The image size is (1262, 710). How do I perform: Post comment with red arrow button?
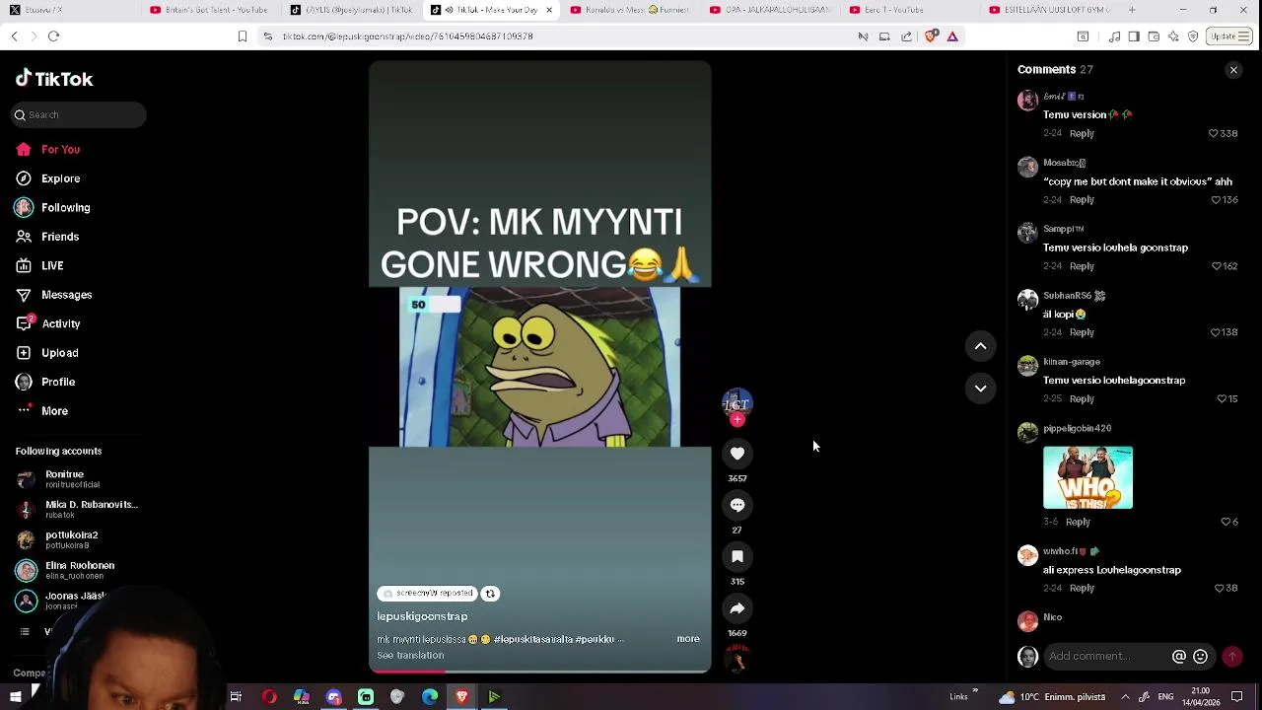pos(1232,657)
